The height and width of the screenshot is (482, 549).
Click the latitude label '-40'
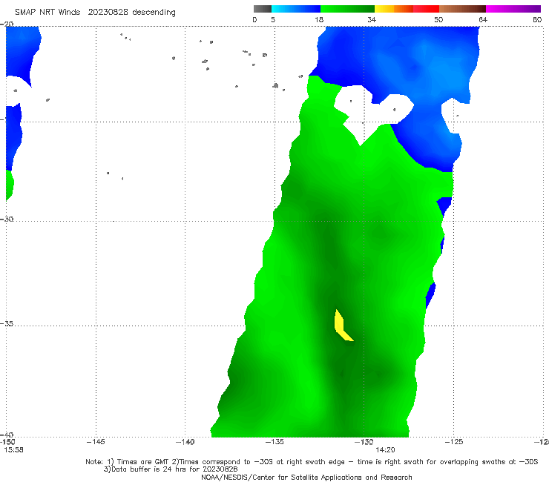tap(7, 435)
